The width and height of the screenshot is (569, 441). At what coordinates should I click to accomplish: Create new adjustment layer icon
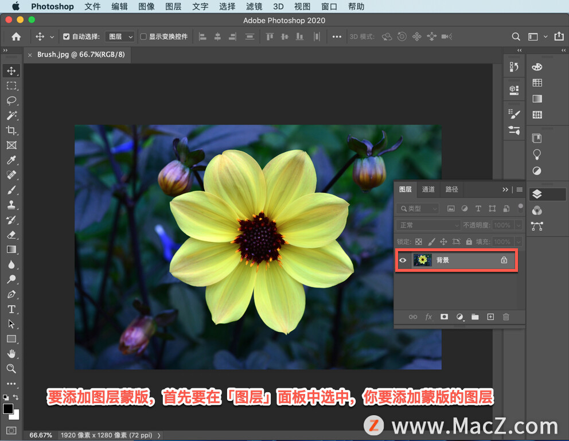click(460, 317)
